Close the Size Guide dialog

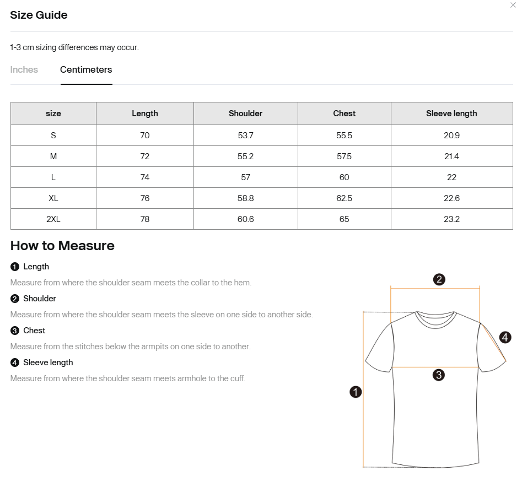click(x=513, y=6)
